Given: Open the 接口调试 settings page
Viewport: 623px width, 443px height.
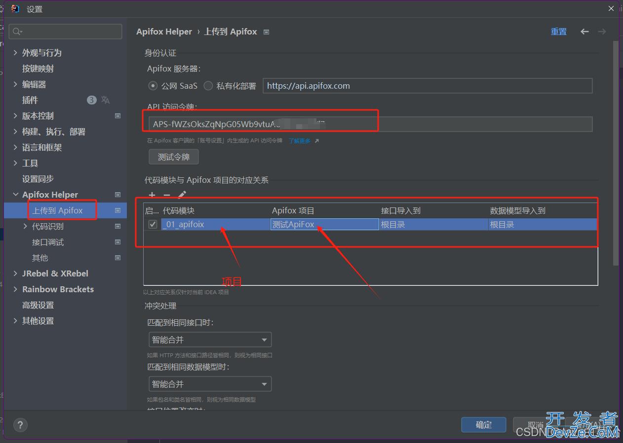Looking at the screenshot, I should 48,242.
